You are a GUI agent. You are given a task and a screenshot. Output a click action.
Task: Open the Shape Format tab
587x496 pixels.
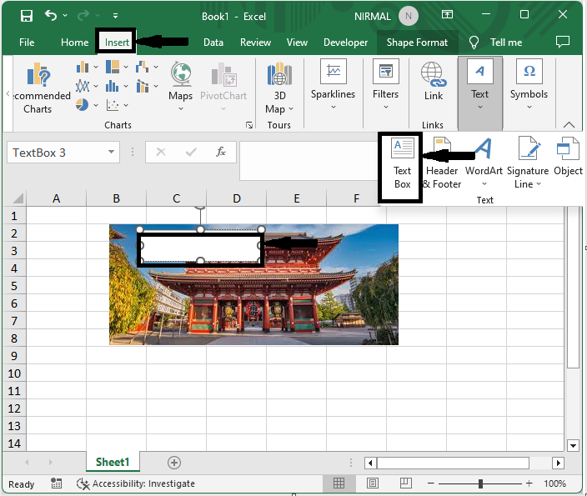coord(417,43)
